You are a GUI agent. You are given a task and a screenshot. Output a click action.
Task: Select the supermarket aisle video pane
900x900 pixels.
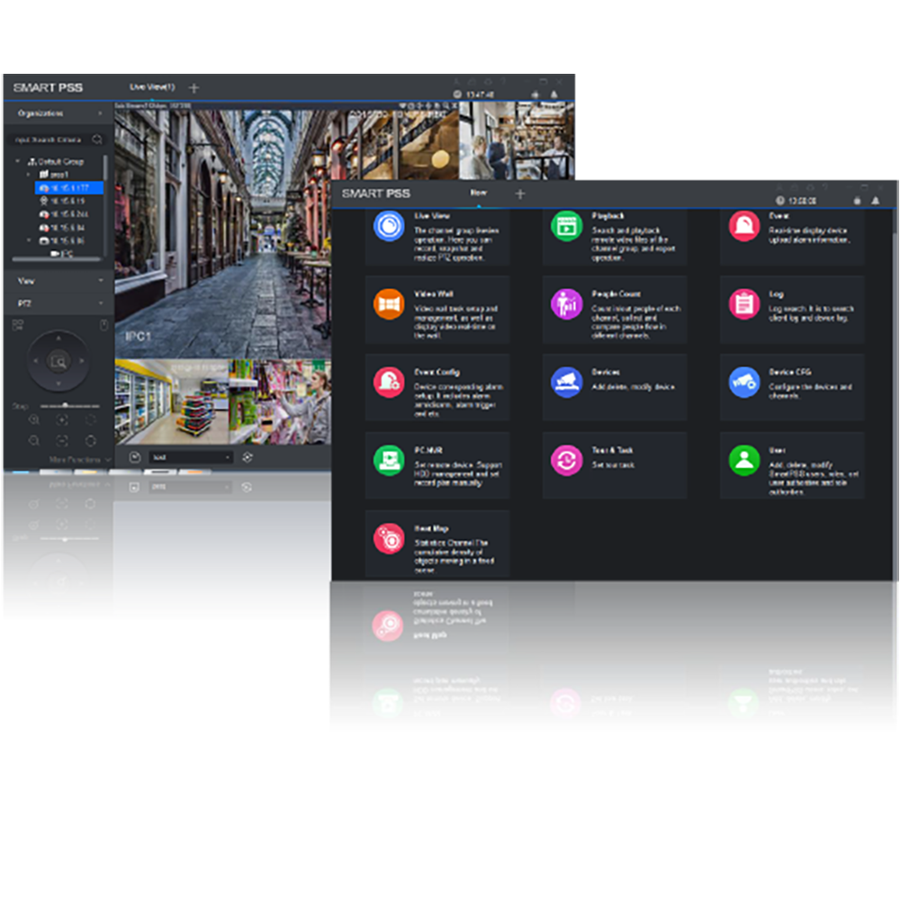(x=172, y=401)
